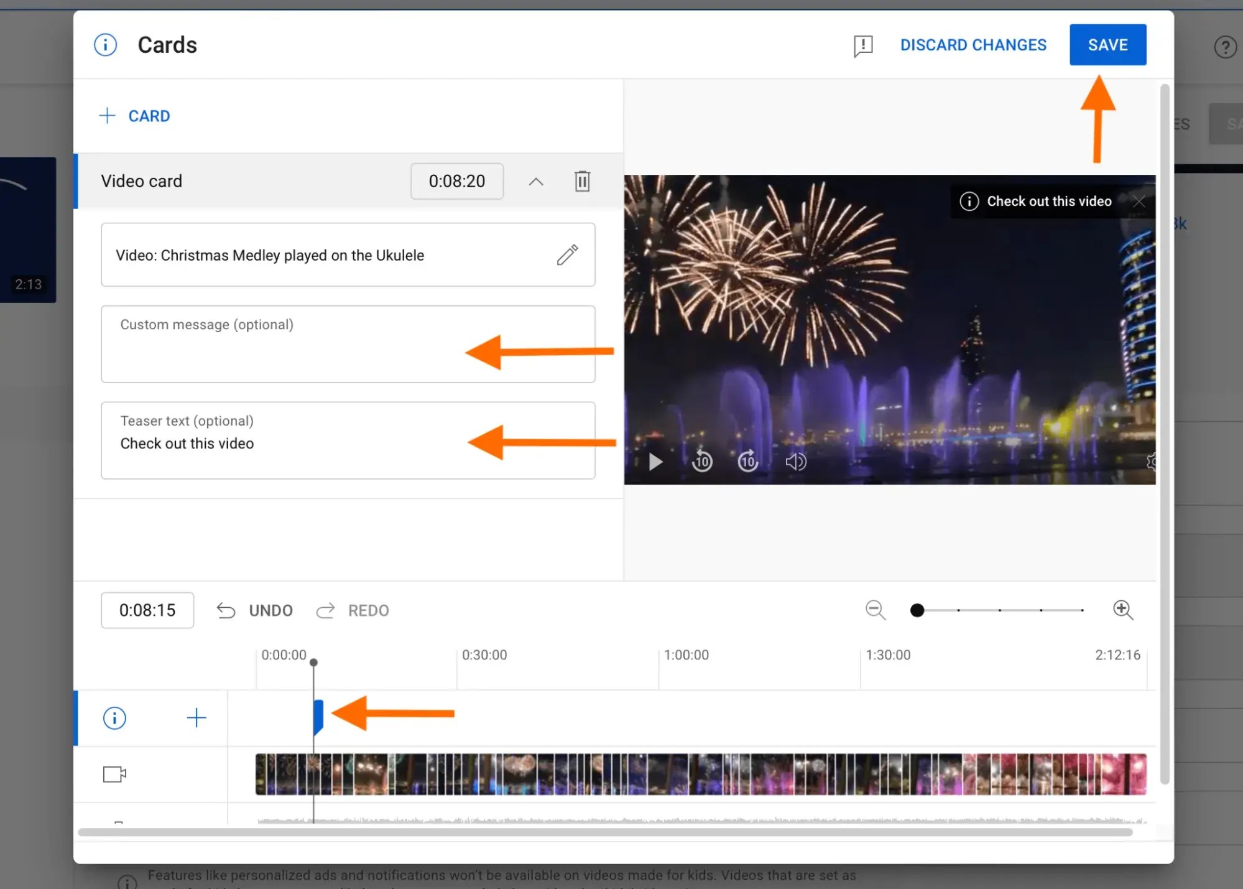
Task: Fast-forward the preview 10 seconds
Action: [x=747, y=461]
